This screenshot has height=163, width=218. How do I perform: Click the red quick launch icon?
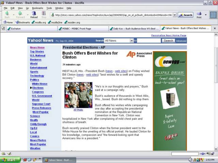[25, 160]
